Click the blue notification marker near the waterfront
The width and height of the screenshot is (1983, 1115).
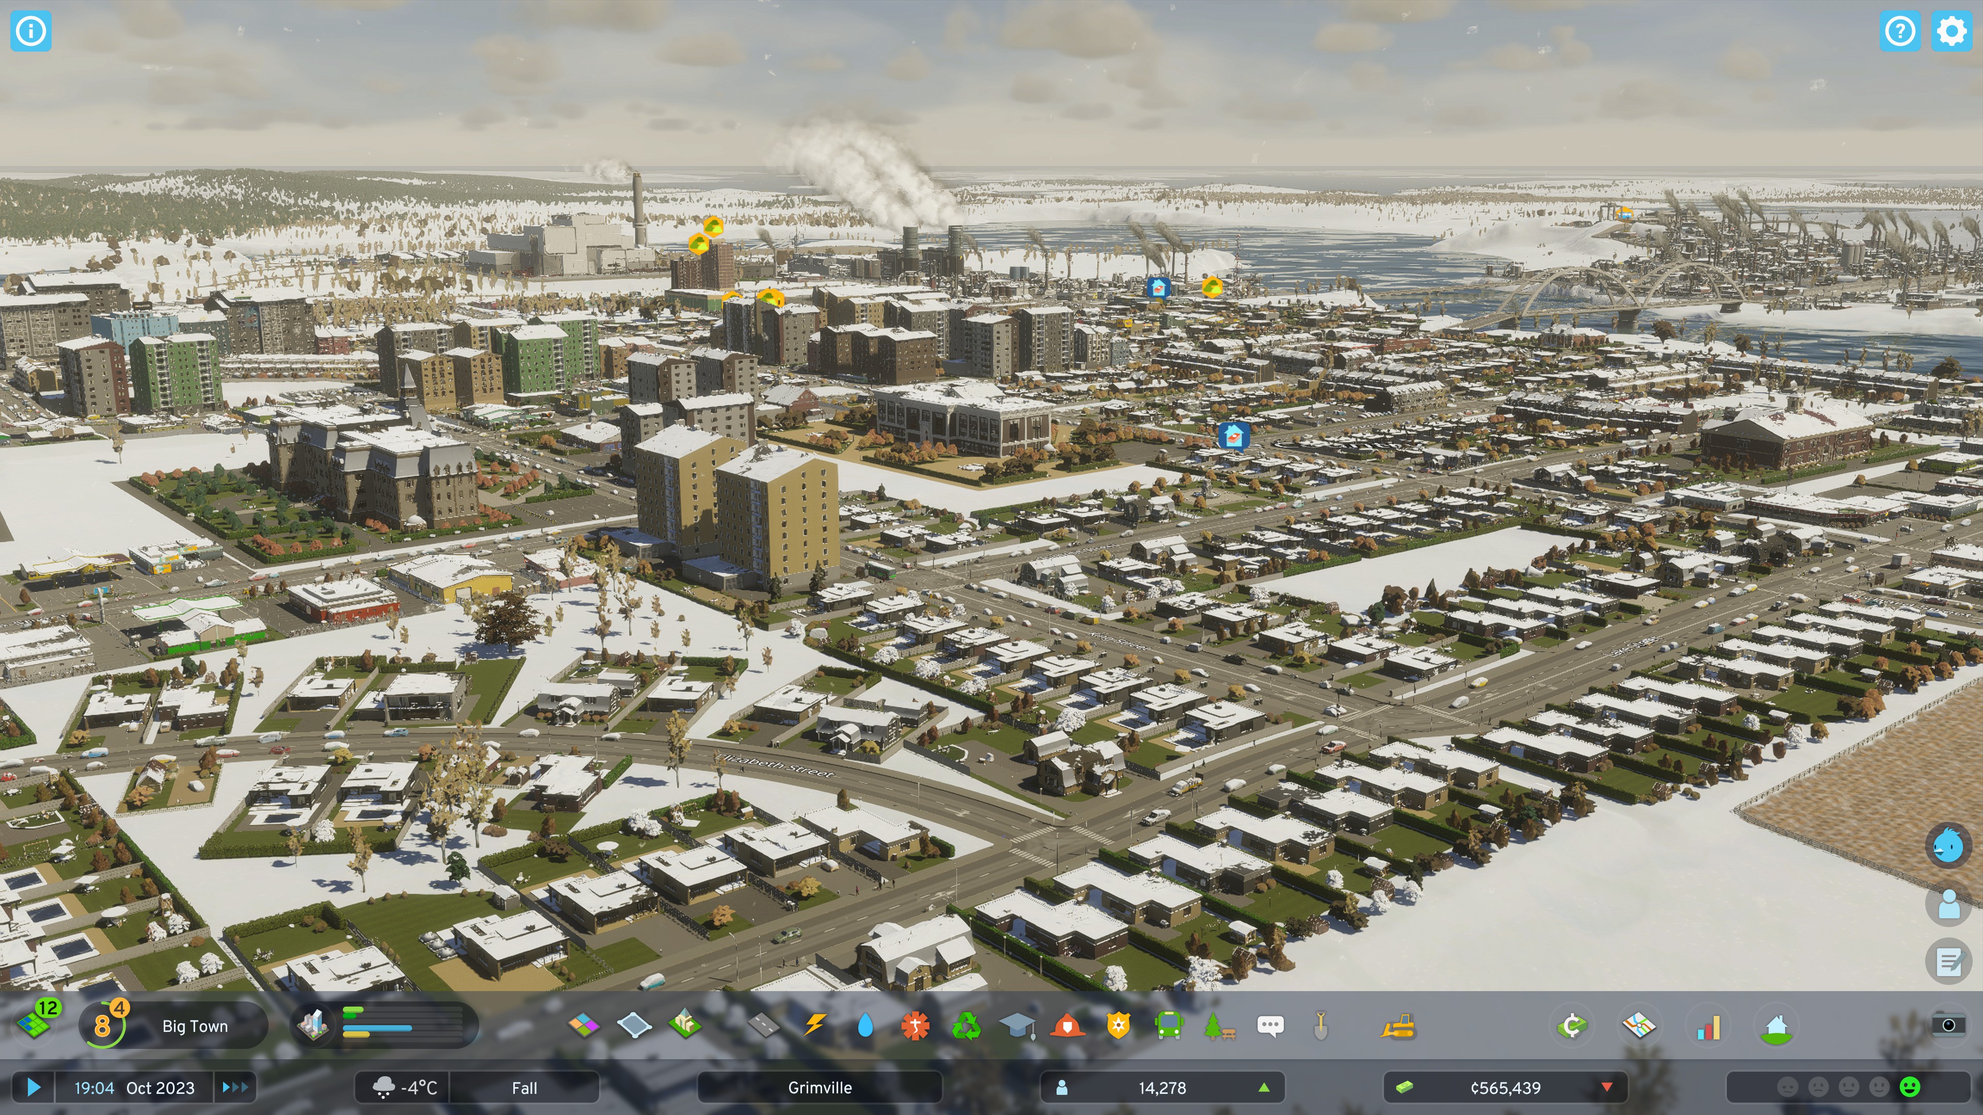[x=1158, y=288]
